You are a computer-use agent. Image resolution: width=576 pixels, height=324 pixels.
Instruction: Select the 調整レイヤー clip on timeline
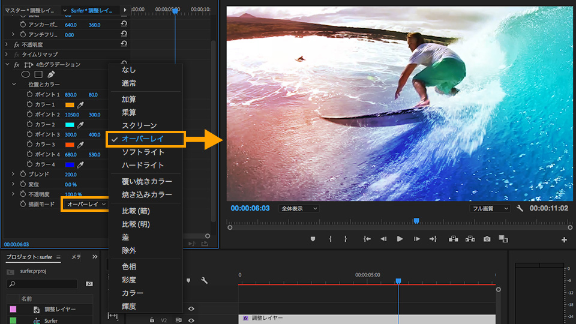tap(367, 319)
